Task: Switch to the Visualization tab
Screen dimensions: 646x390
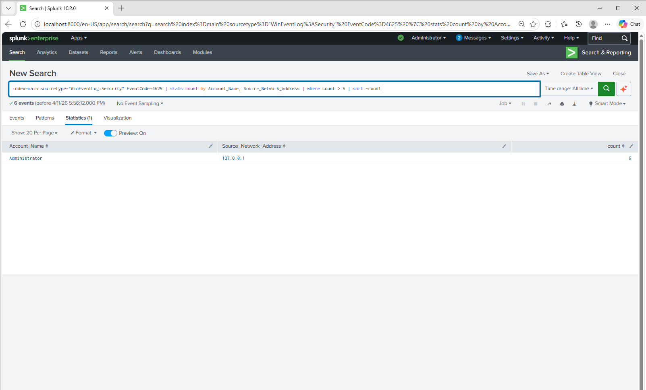Action: tap(118, 118)
